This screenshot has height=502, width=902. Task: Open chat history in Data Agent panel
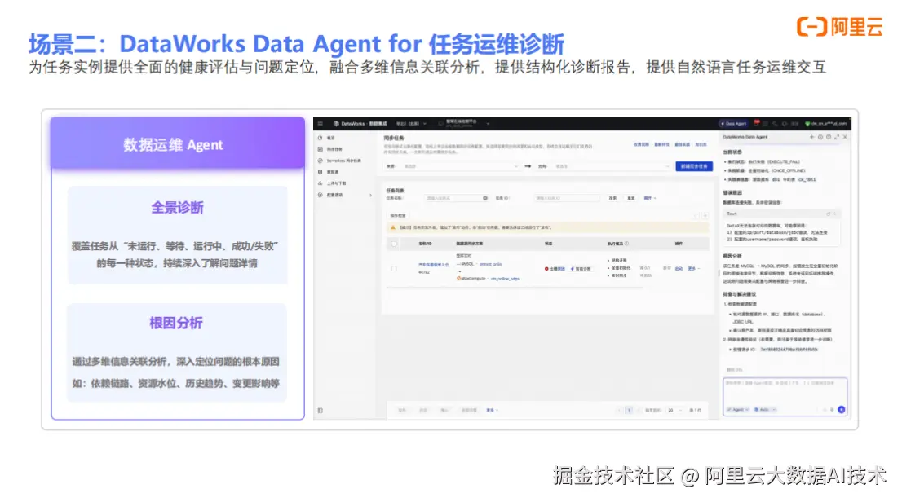tap(820, 137)
